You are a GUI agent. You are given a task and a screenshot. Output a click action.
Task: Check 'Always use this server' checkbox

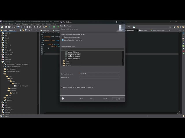(x=62, y=87)
